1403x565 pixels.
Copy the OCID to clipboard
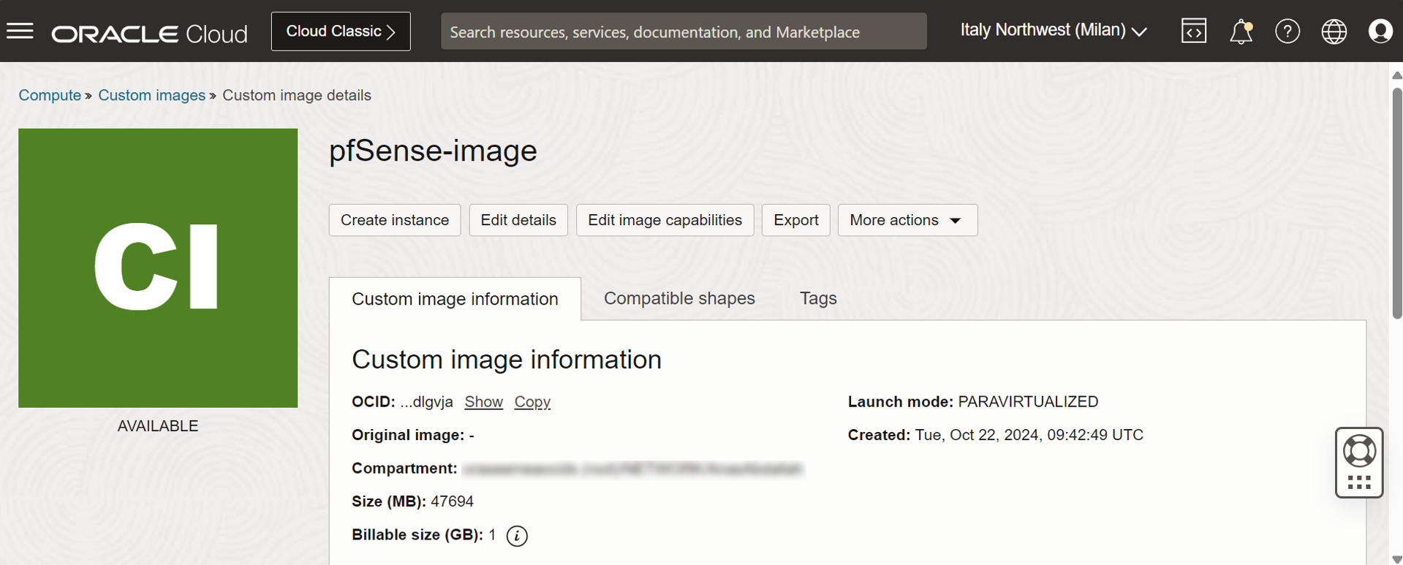click(532, 402)
